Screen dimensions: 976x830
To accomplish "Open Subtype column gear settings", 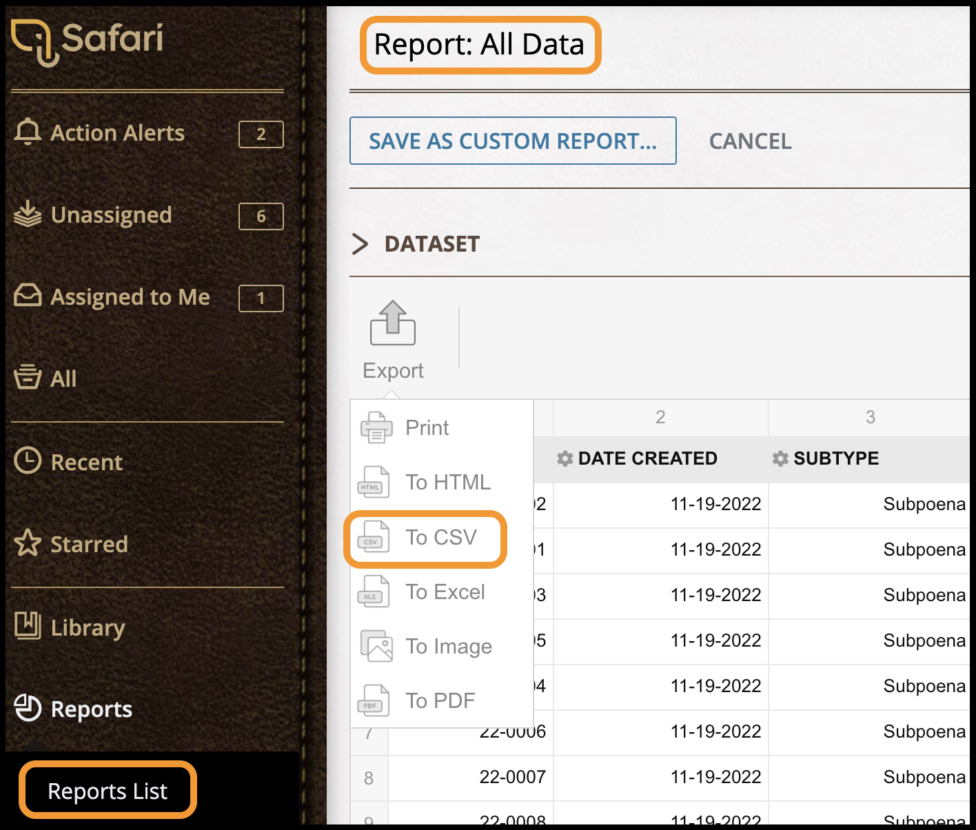I will pos(780,458).
